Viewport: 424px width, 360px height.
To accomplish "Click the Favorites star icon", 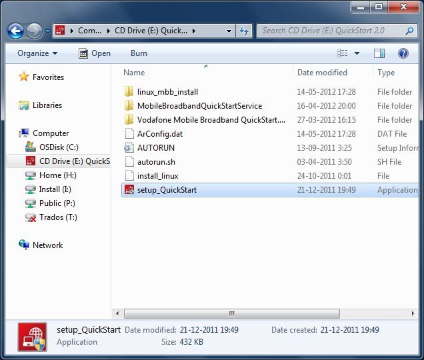I will coord(24,77).
